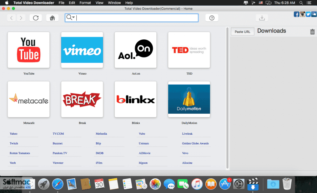Click the vertical scrollbar of the site list
This screenshot has height=193, width=317.
(227, 98)
